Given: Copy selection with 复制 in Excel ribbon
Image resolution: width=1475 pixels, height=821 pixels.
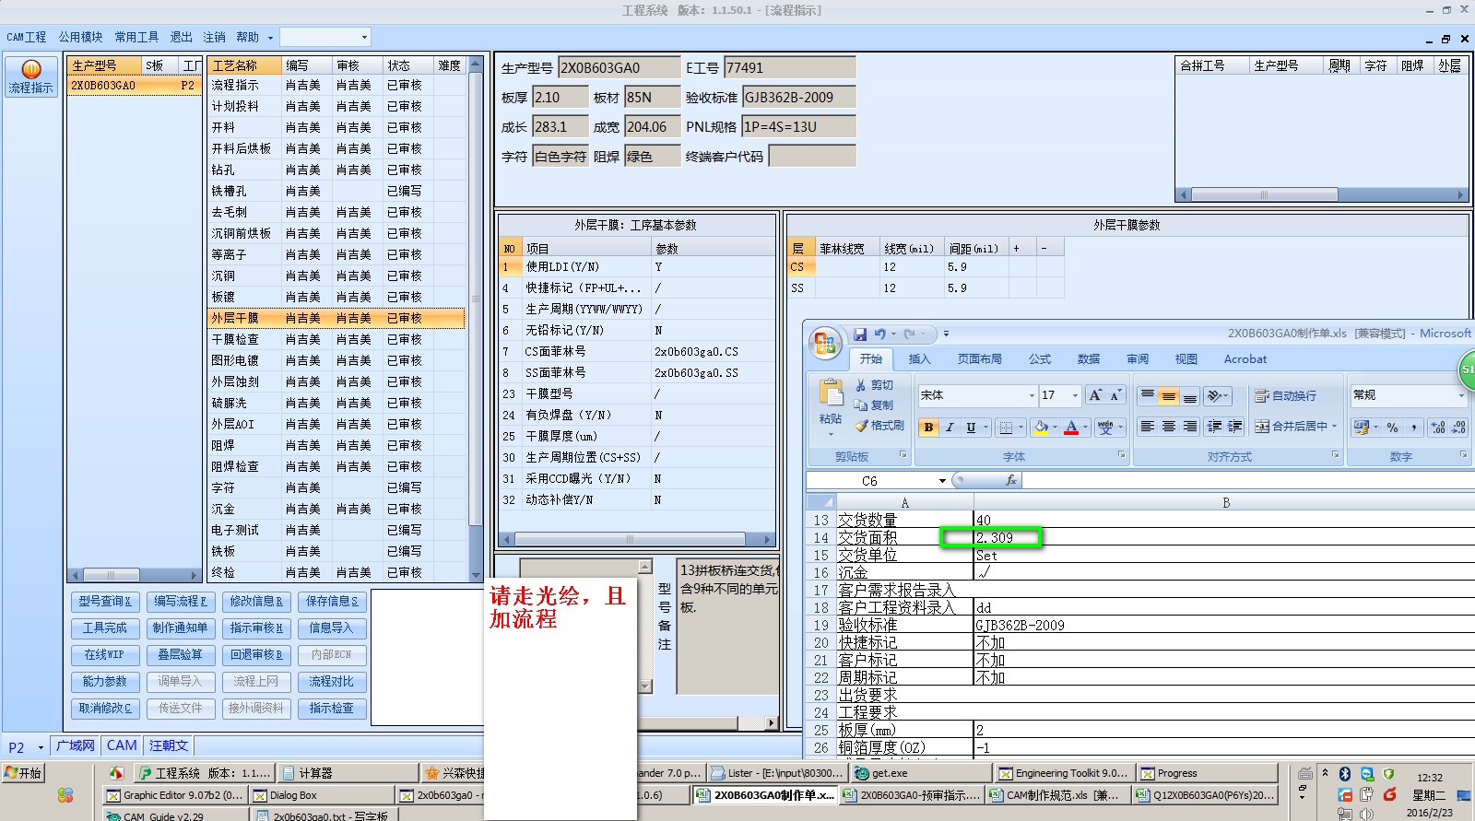Looking at the screenshot, I should [x=874, y=405].
